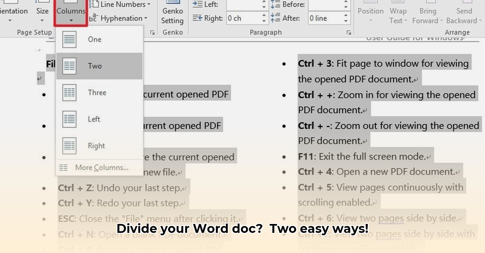
Task: Click the More Columns icon
Action: tap(63, 168)
